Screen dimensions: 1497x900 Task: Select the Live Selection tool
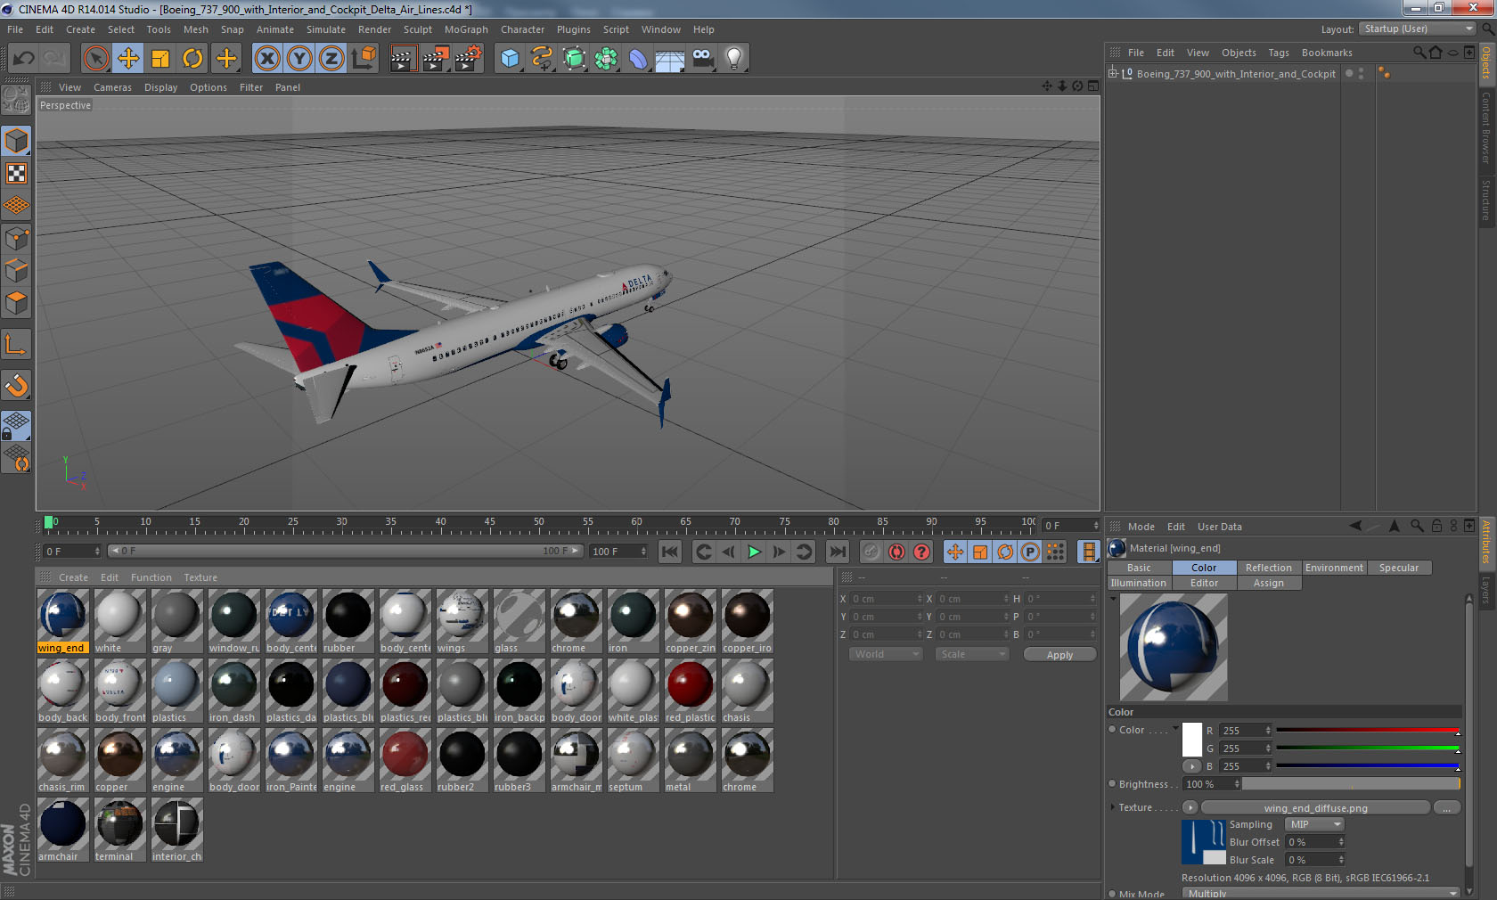[x=95, y=59]
